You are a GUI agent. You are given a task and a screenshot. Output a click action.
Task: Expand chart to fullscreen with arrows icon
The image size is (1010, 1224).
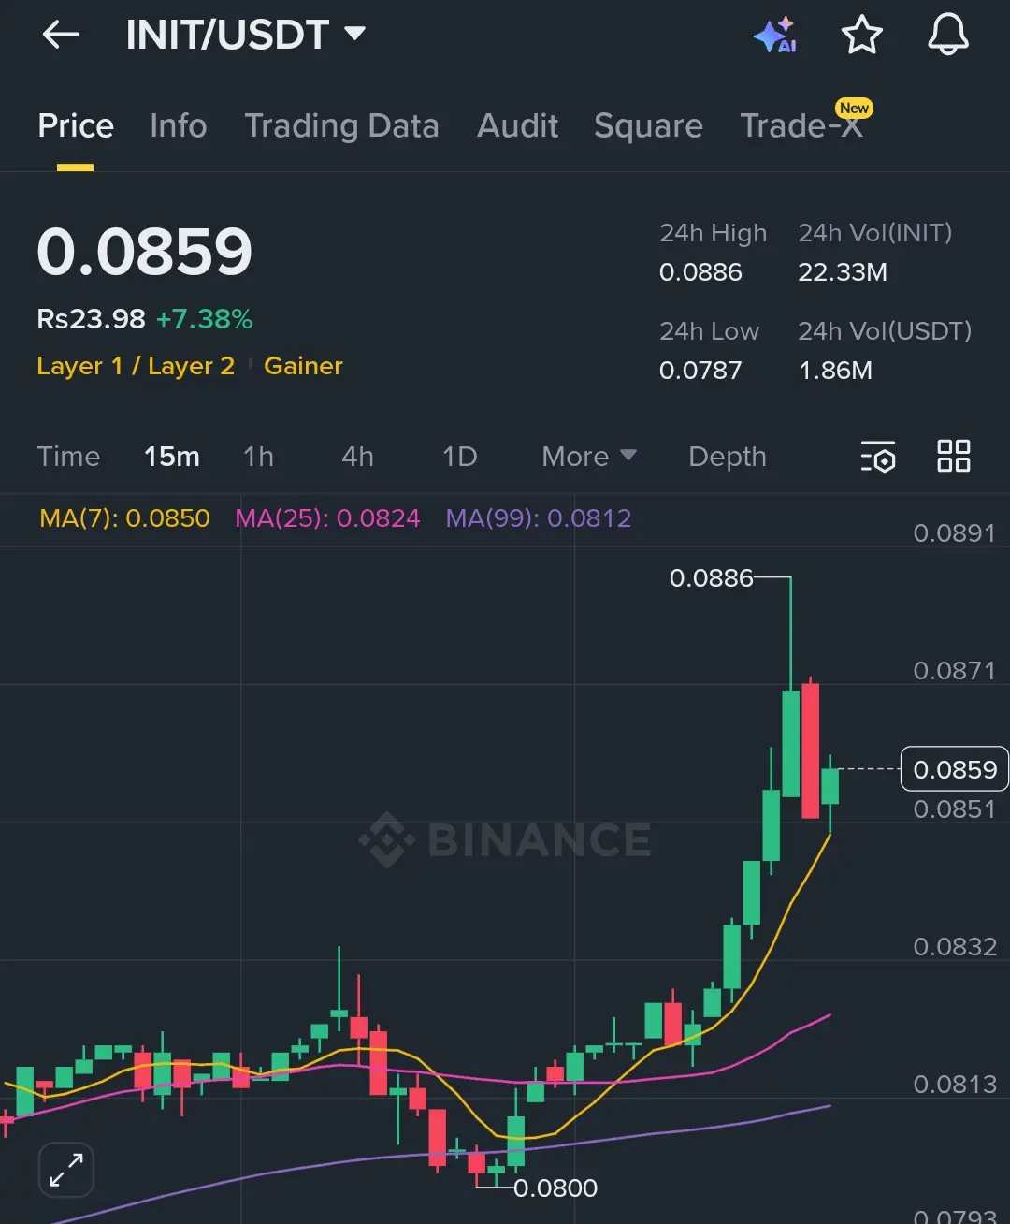coord(66,1170)
